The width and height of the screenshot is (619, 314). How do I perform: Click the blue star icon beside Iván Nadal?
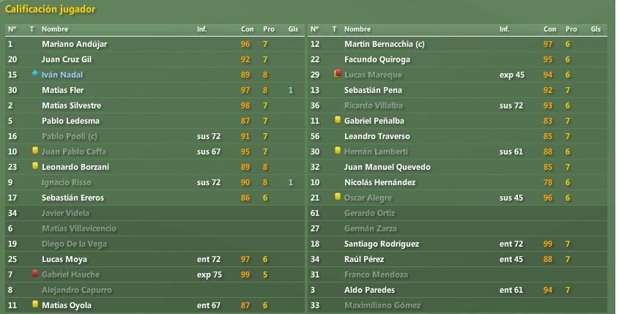click(34, 73)
